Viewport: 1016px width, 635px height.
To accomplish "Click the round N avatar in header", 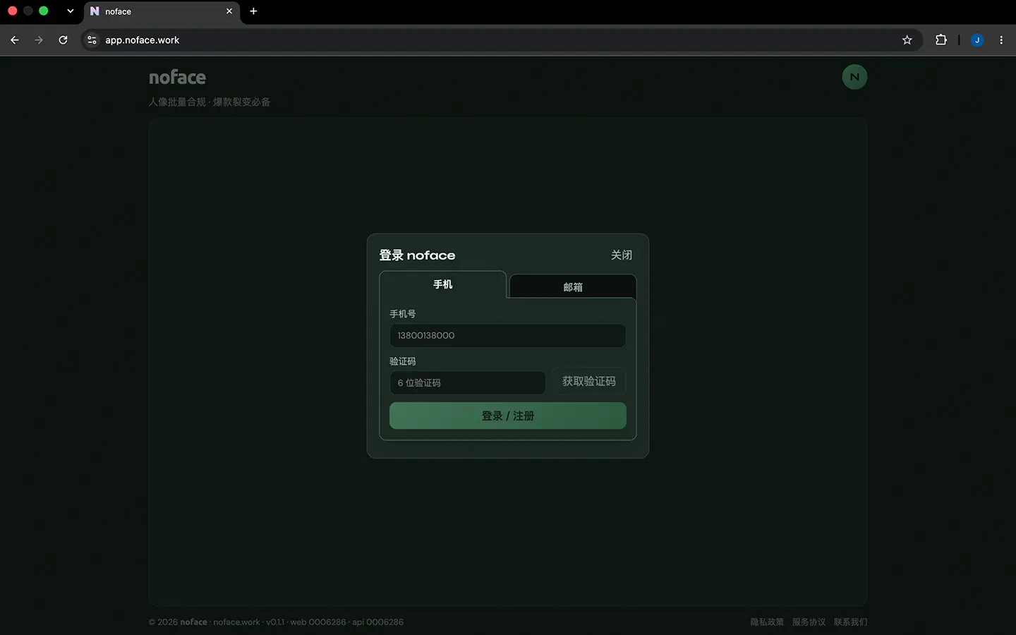I will (854, 77).
